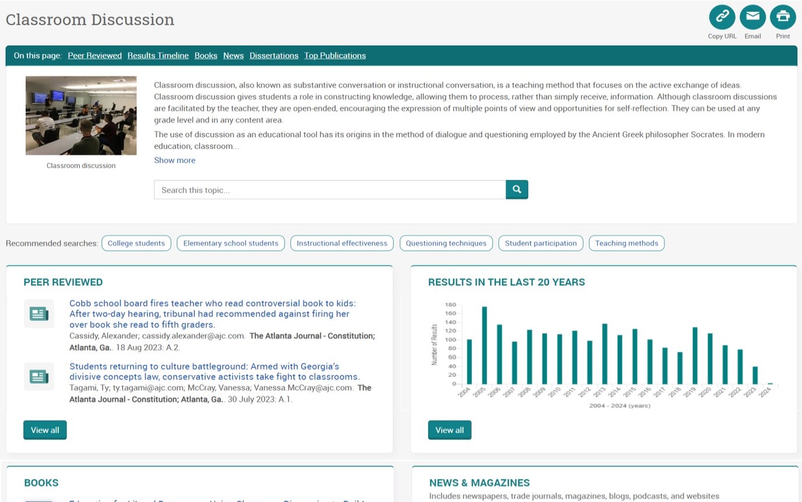Click the Cobb school board article icon
This screenshot has width=802, height=502.
coord(39,314)
